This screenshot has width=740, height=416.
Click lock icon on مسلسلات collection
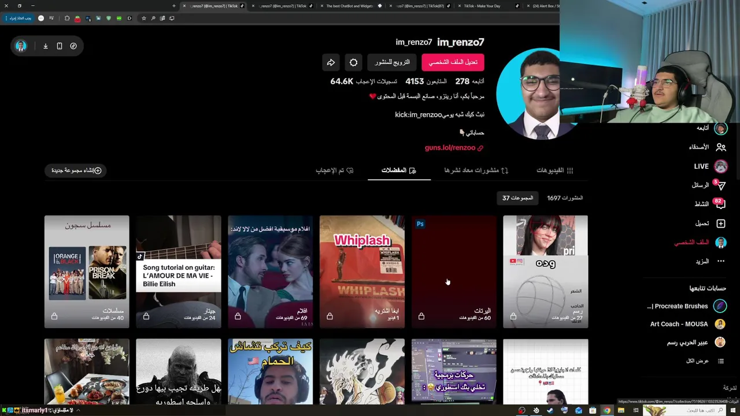click(x=54, y=317)
